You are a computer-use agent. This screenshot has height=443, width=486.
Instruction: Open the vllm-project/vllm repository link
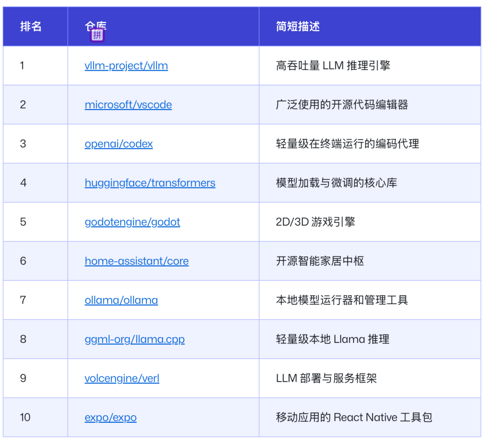tap(126, 66)
